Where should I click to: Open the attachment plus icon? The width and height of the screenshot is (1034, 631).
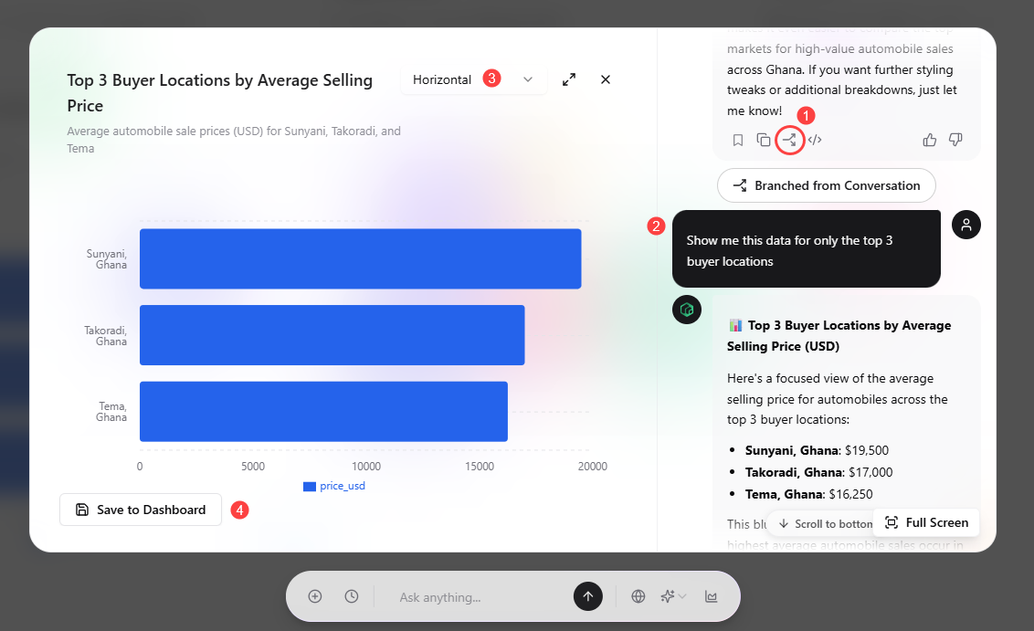[x=315, y=595]
